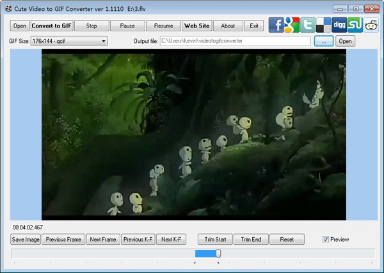Click the timeline slider thumb
The image size is (384, 273).
[x=218, y=254]
